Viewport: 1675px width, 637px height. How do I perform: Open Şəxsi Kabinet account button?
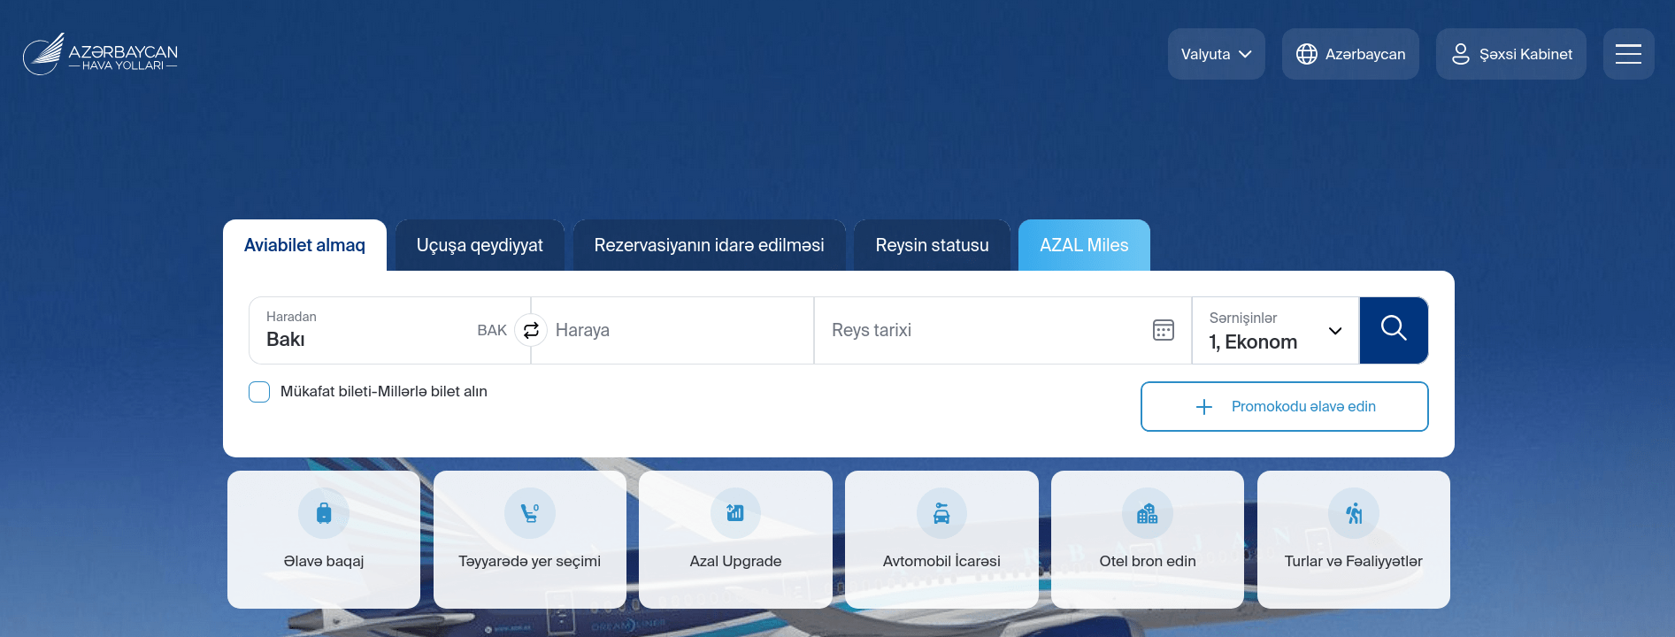(x=1510, y=54)
